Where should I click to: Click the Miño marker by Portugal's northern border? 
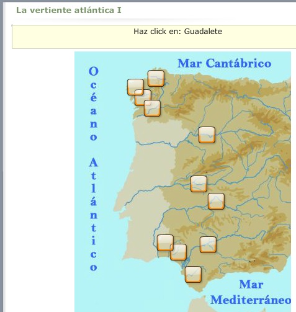pos(152,108)
